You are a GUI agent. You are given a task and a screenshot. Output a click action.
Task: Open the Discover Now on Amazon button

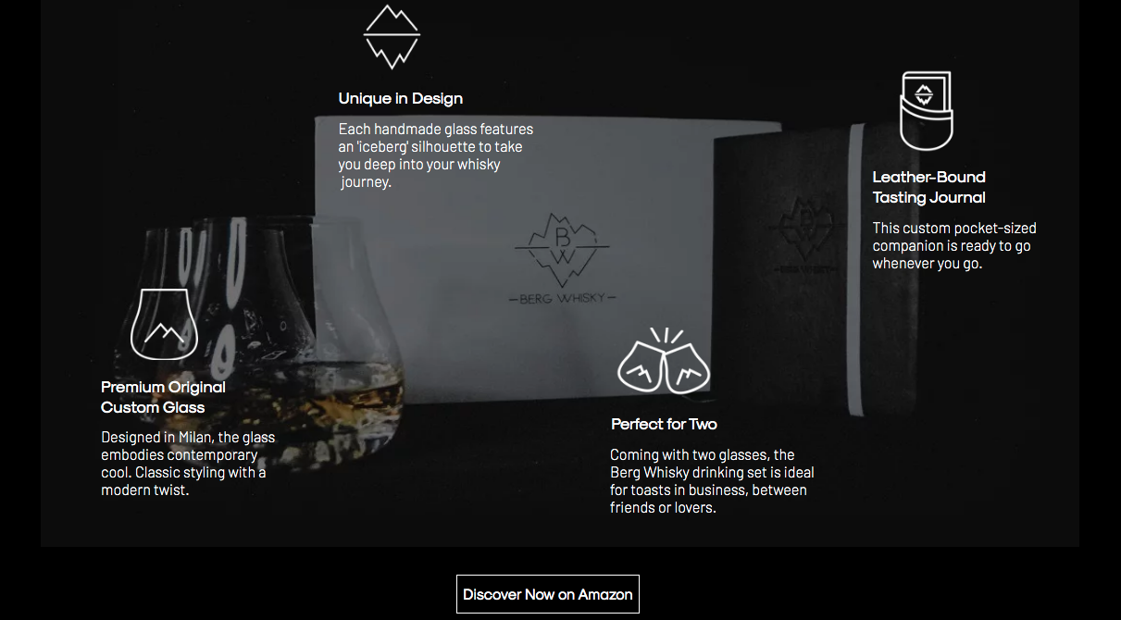coord(548,594)
